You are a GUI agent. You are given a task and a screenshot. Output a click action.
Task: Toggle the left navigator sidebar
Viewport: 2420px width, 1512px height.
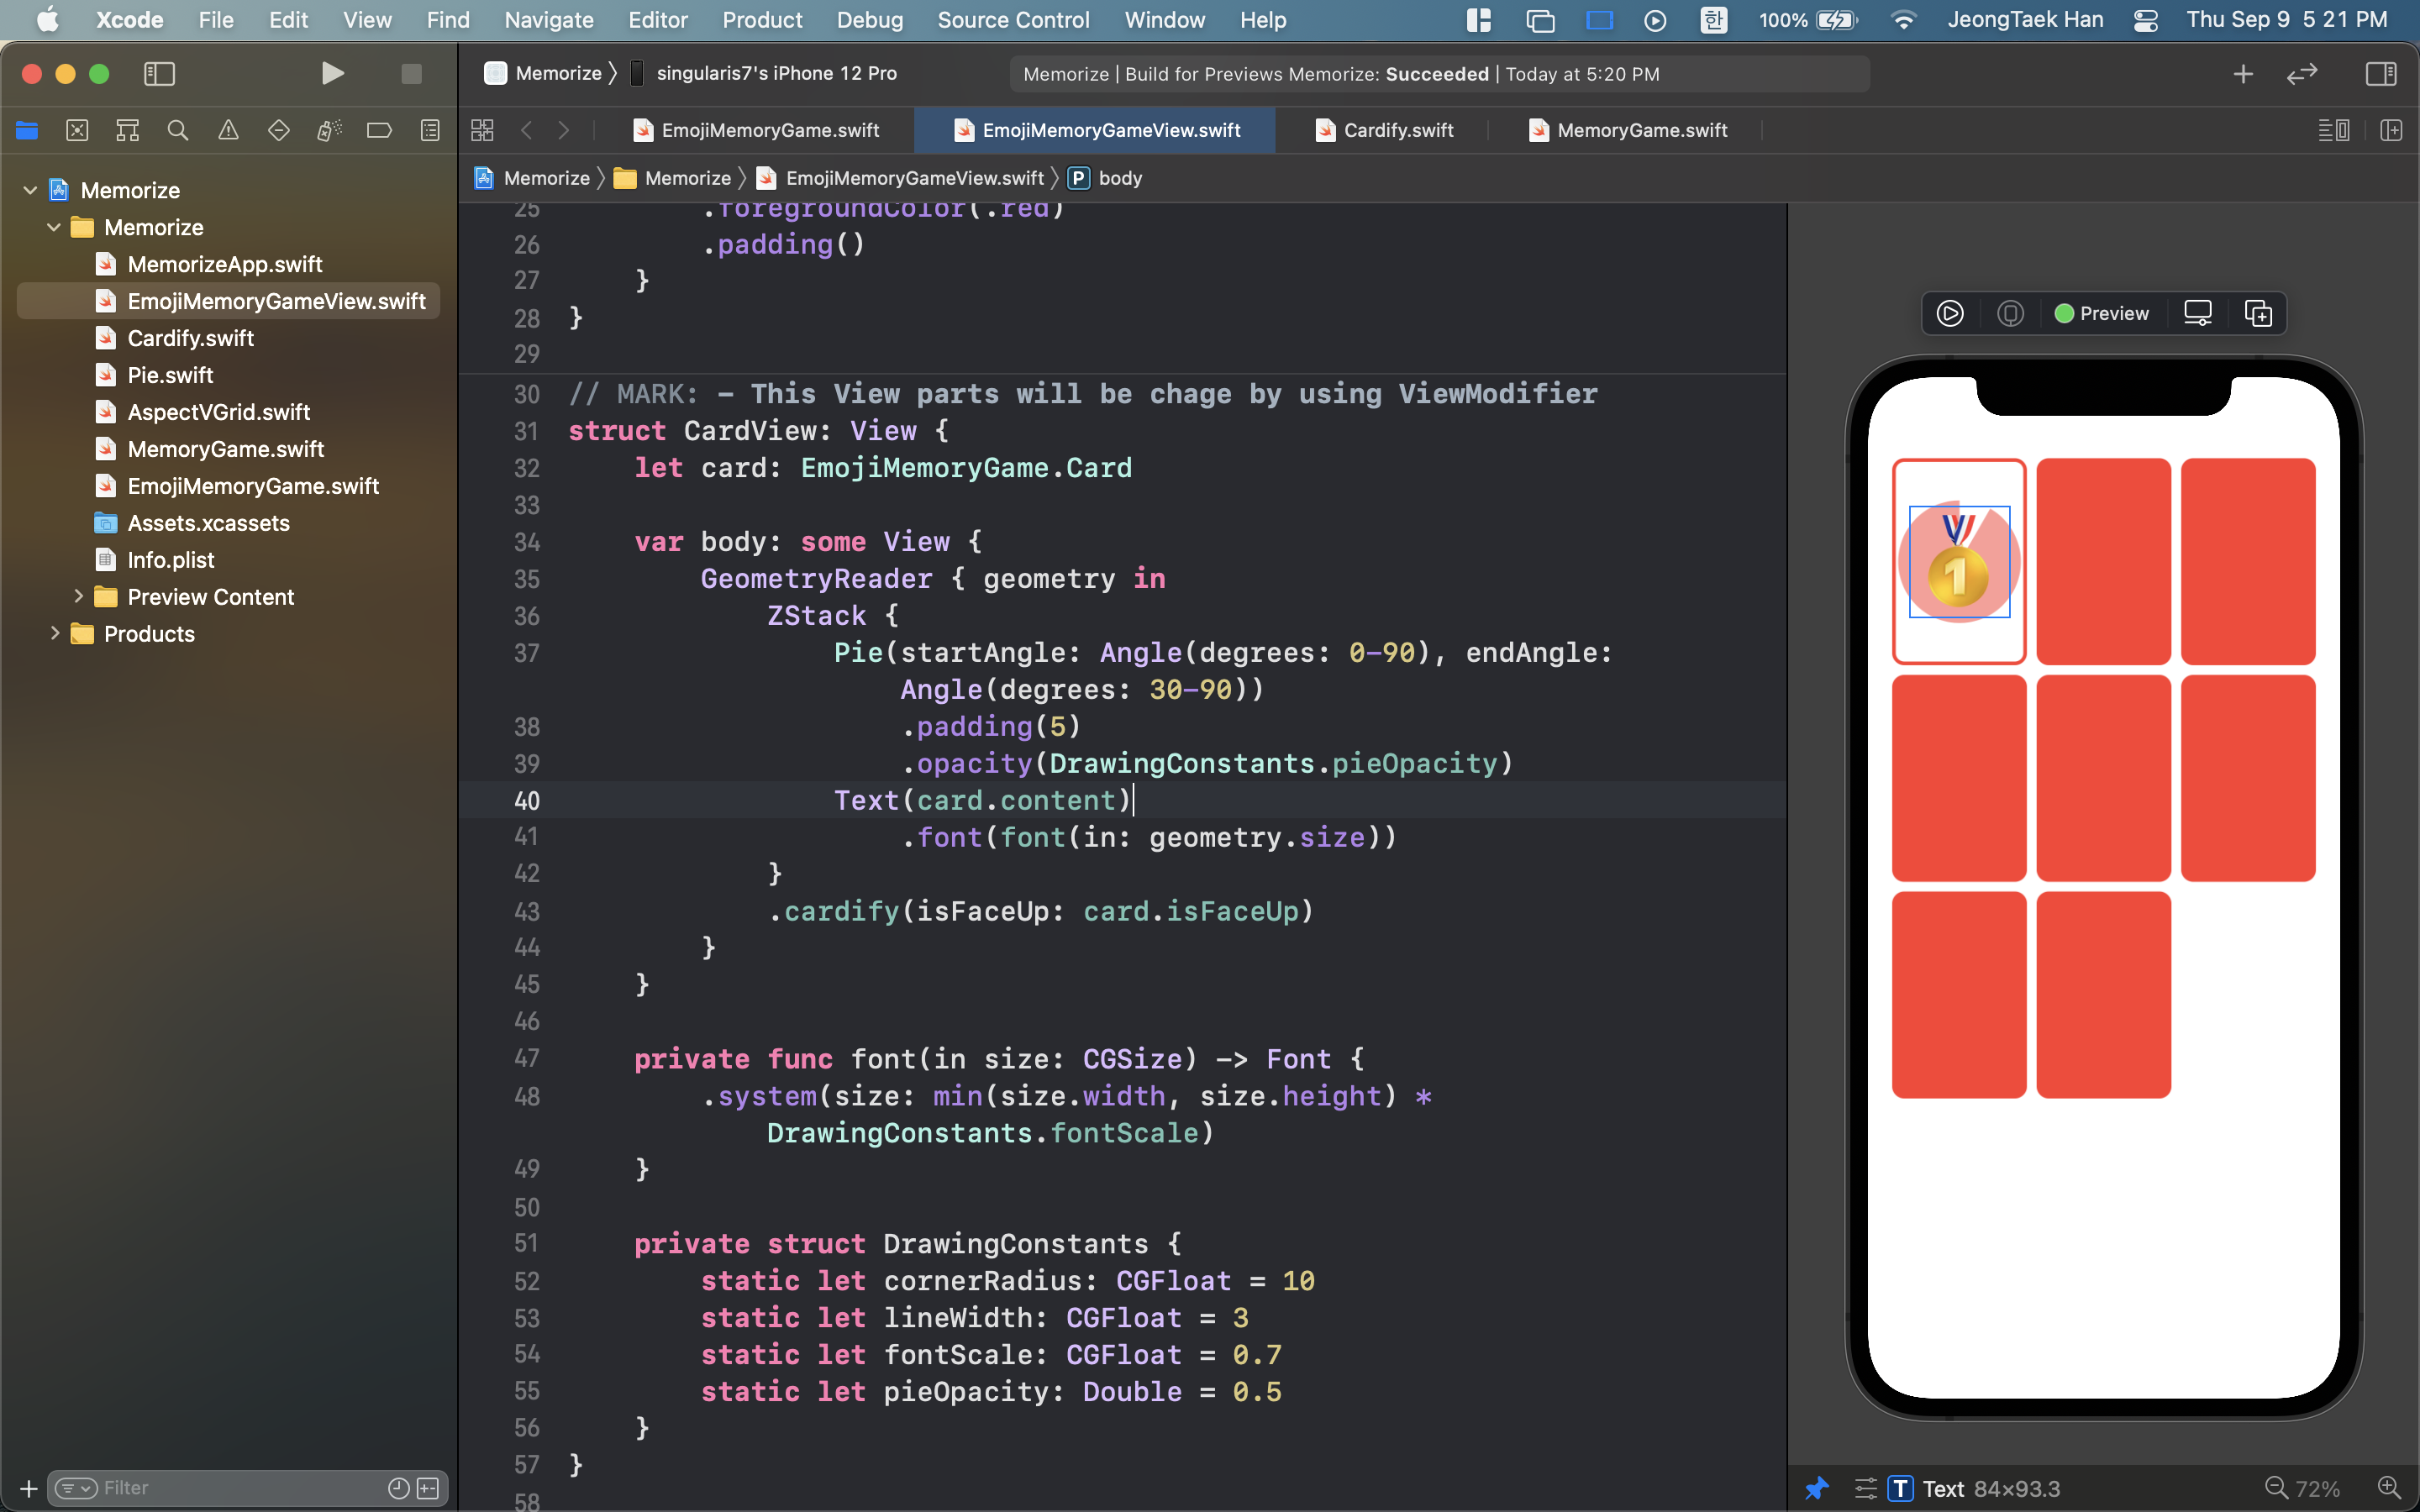[159, 74]
